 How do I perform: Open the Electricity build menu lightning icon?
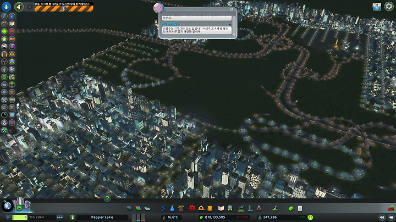pos(163,208)
